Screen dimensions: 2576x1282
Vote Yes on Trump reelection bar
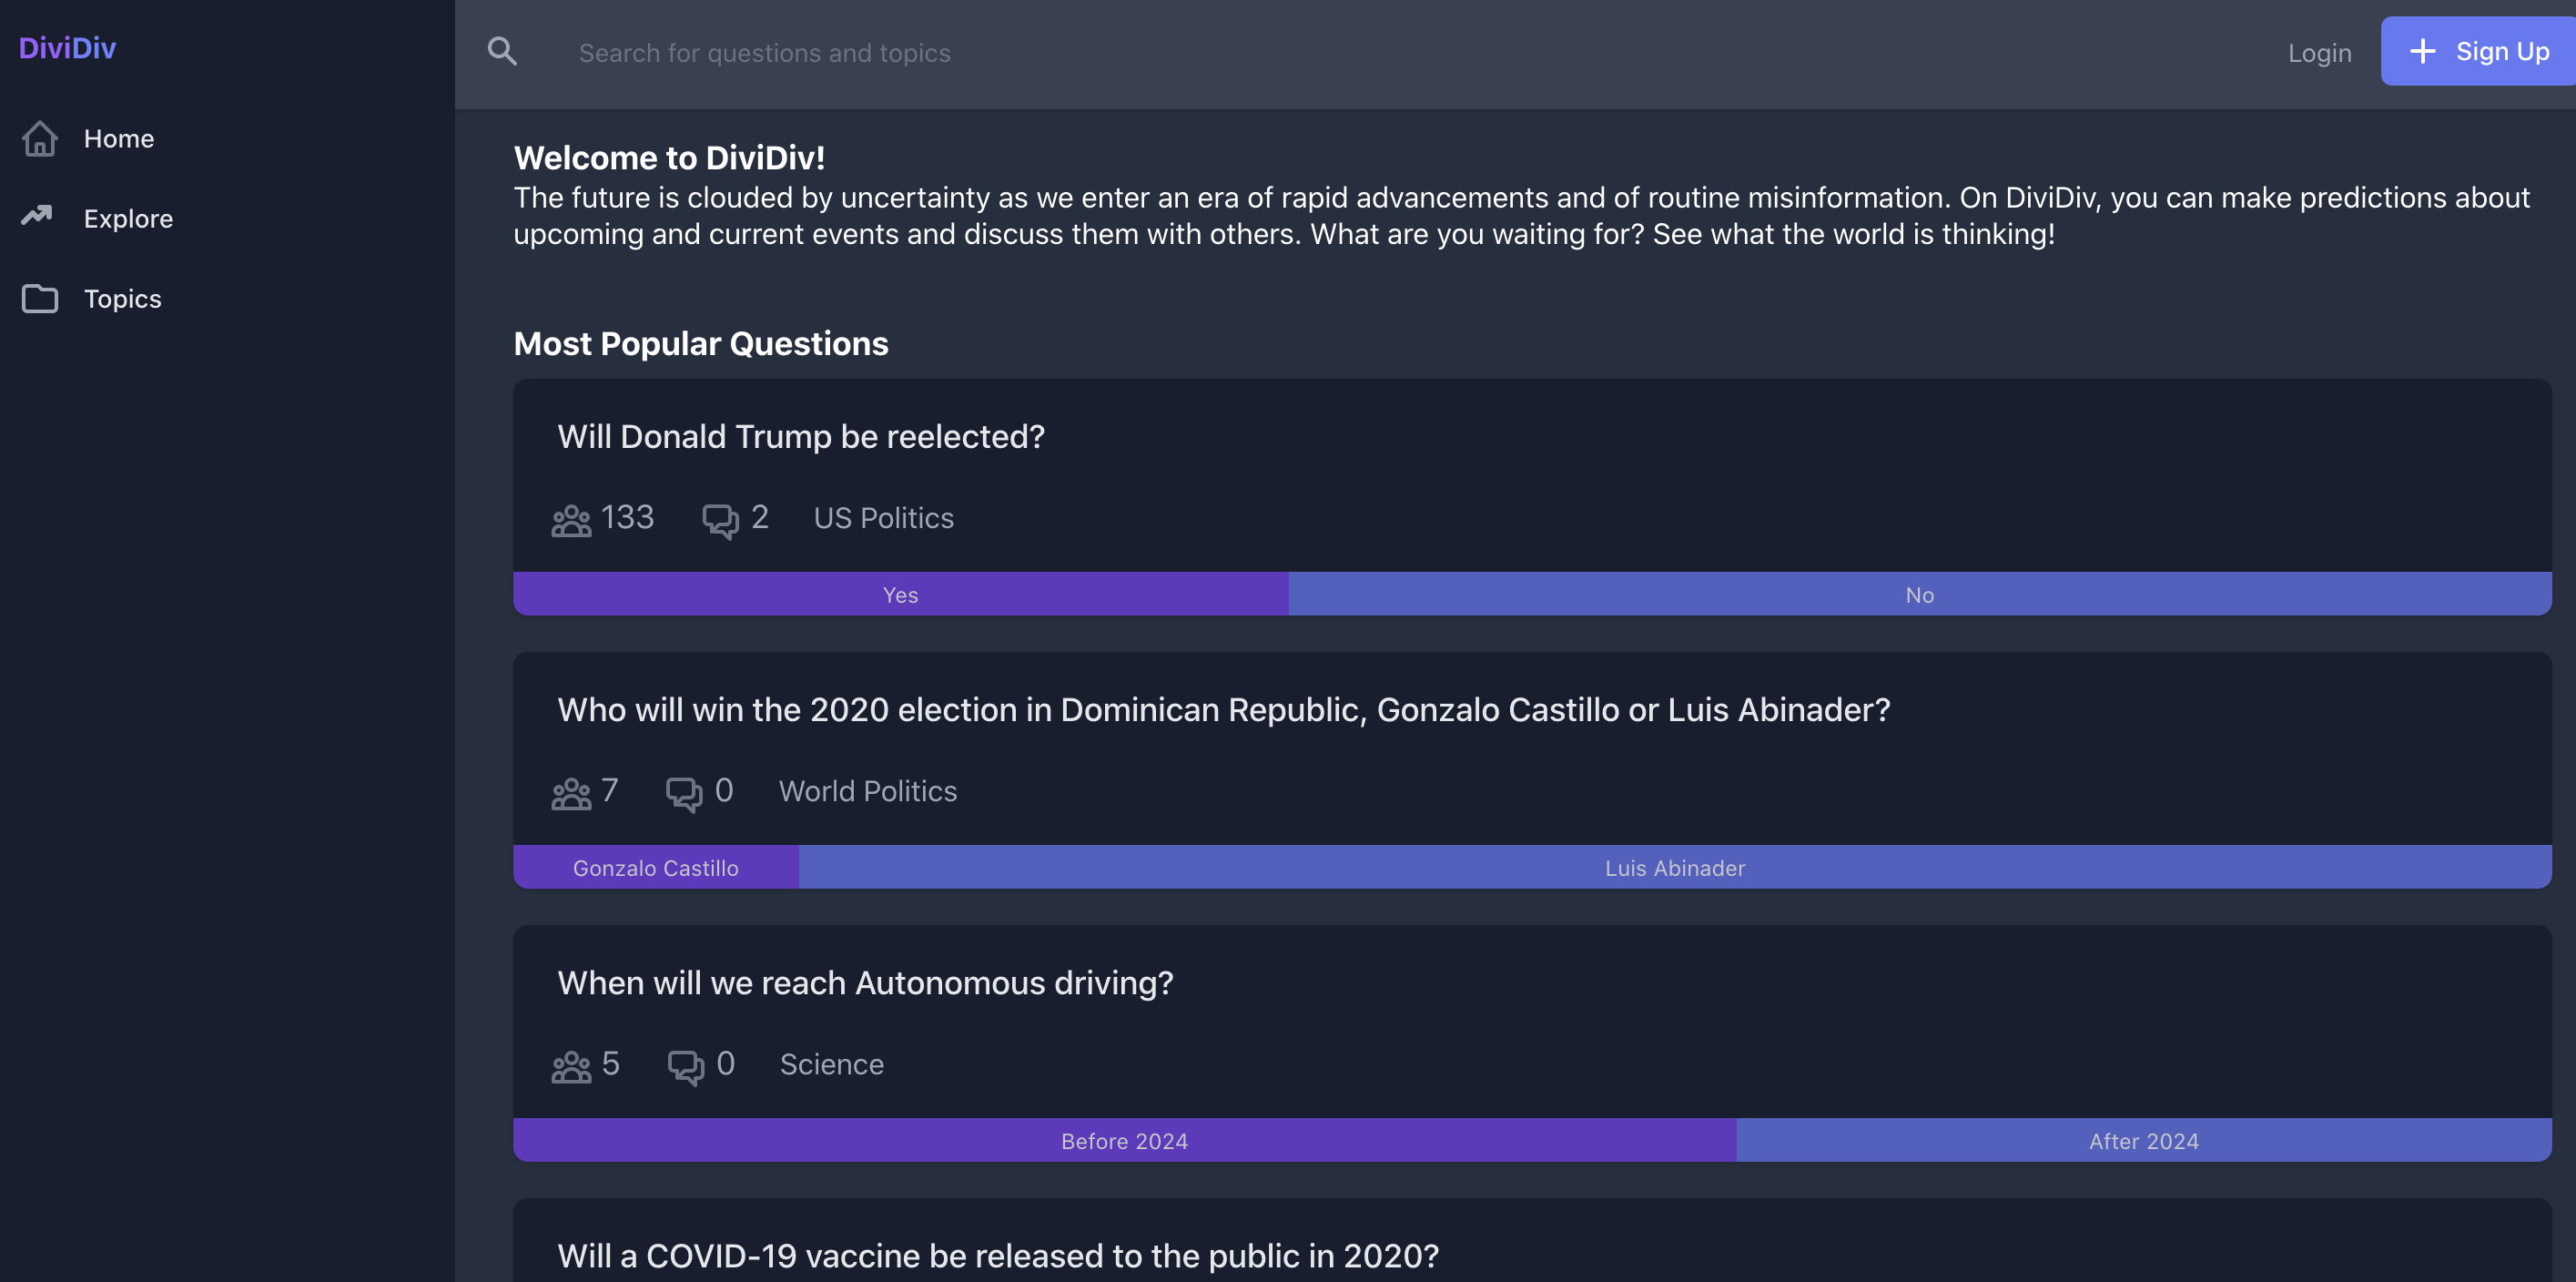(x=900, y=595)
